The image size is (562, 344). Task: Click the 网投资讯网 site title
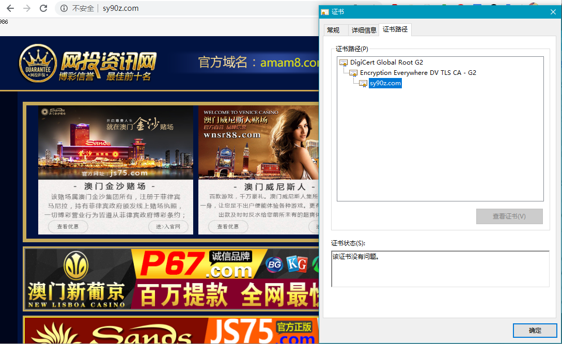click(x=108, y=61)
